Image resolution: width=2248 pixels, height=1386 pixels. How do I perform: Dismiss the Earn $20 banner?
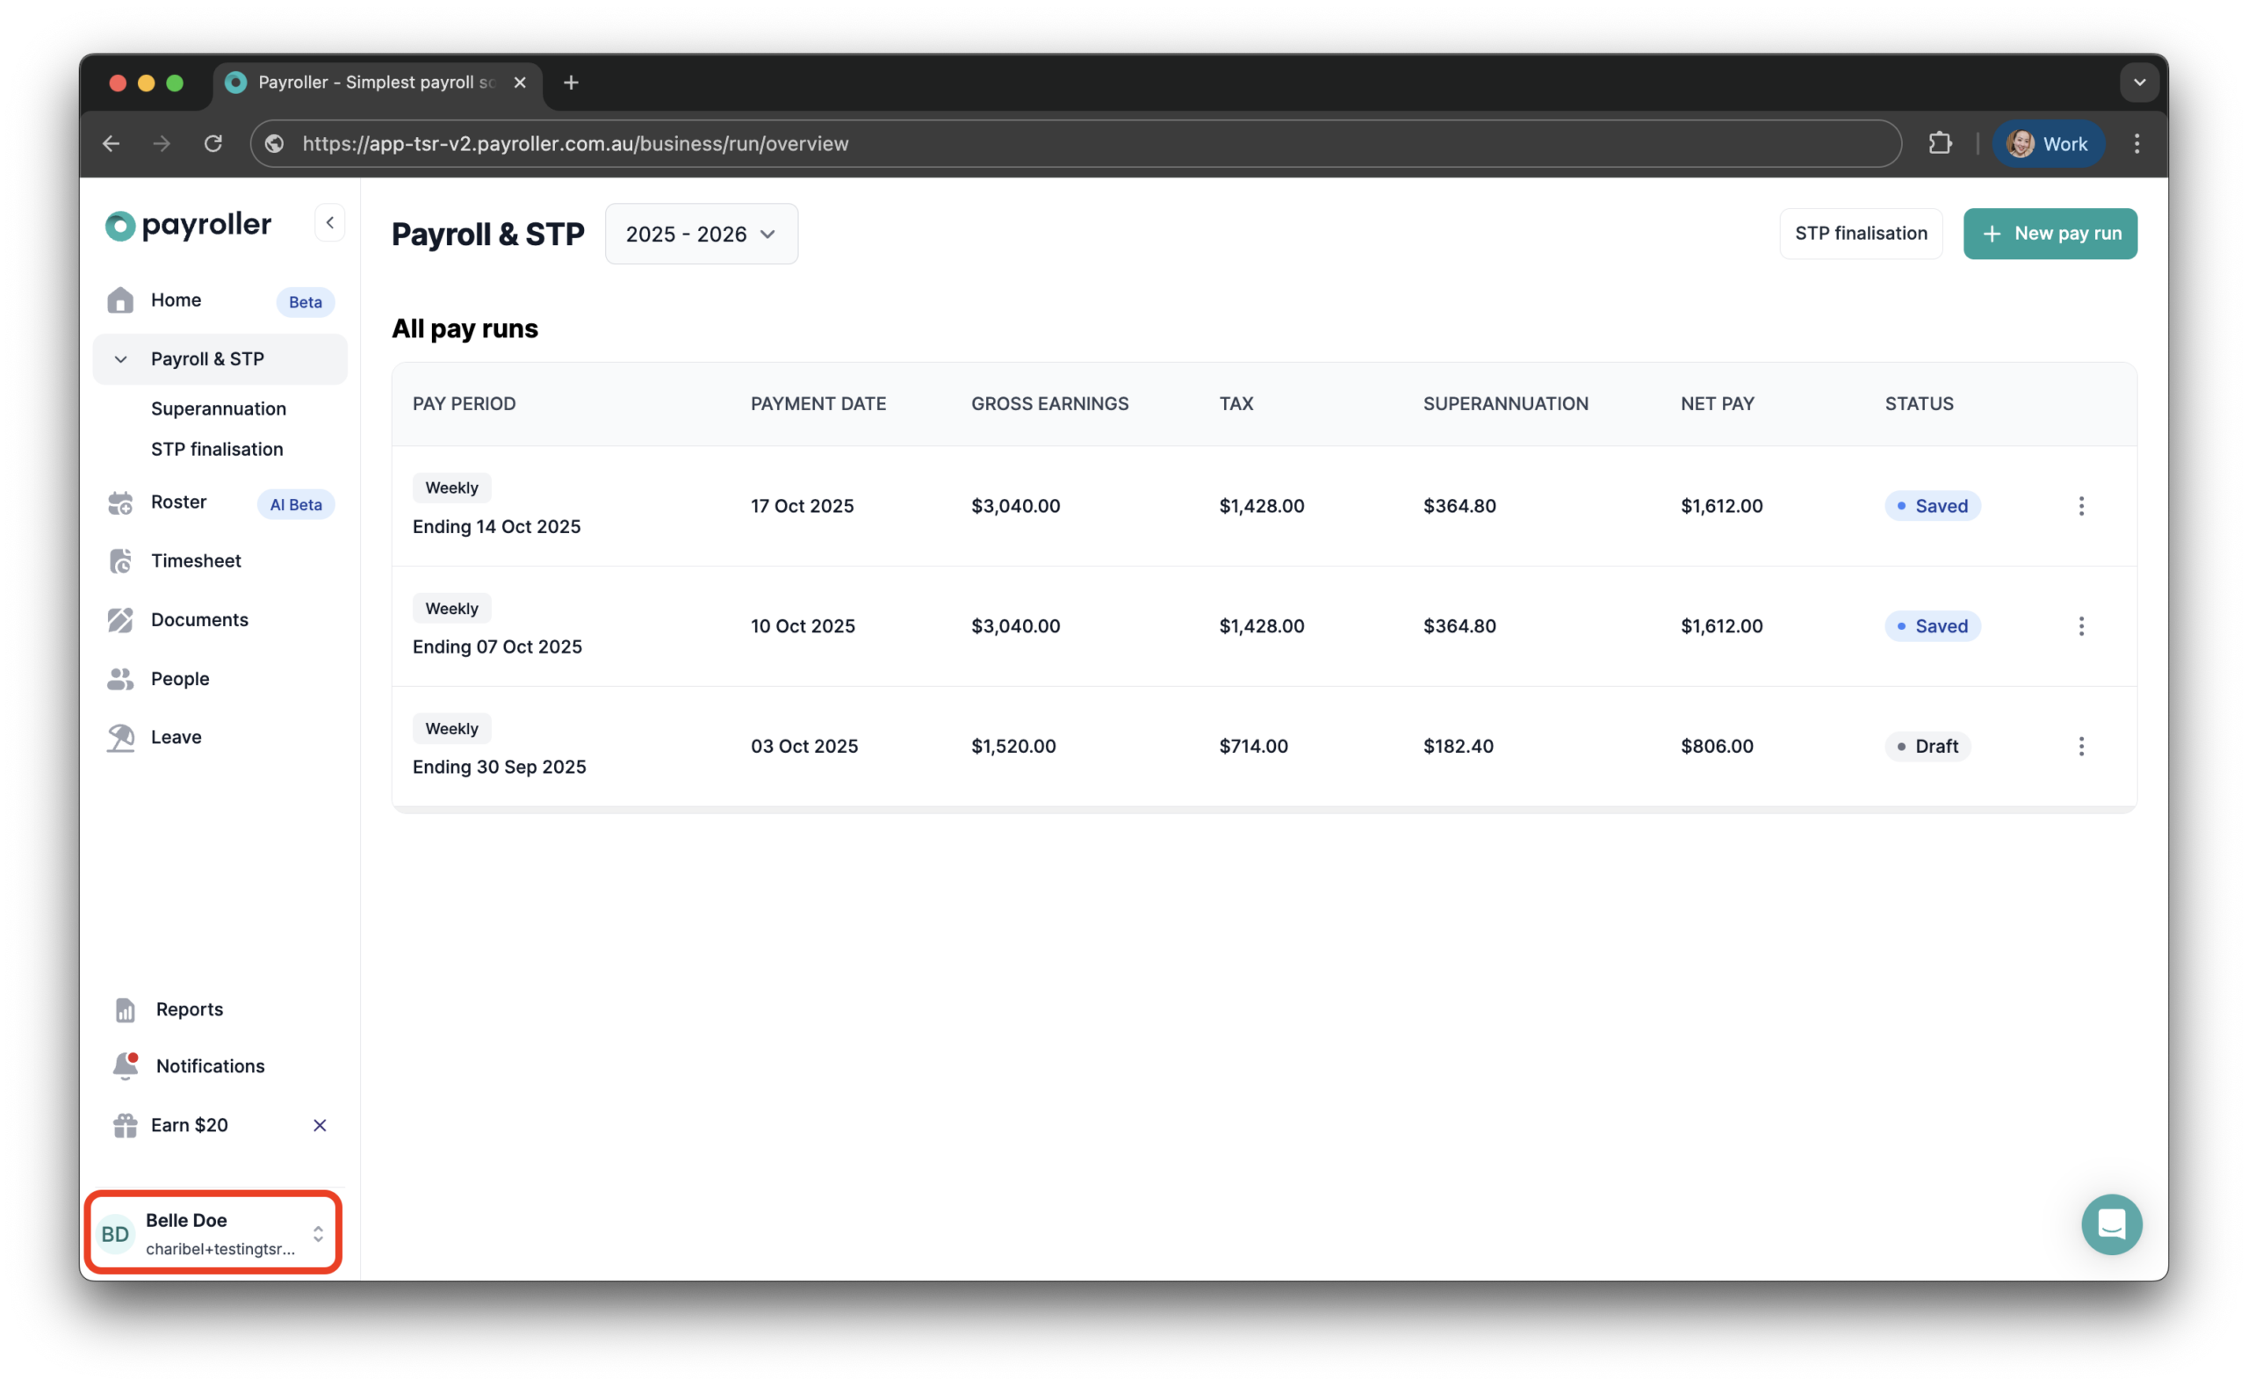click(x=319, y=1125)
